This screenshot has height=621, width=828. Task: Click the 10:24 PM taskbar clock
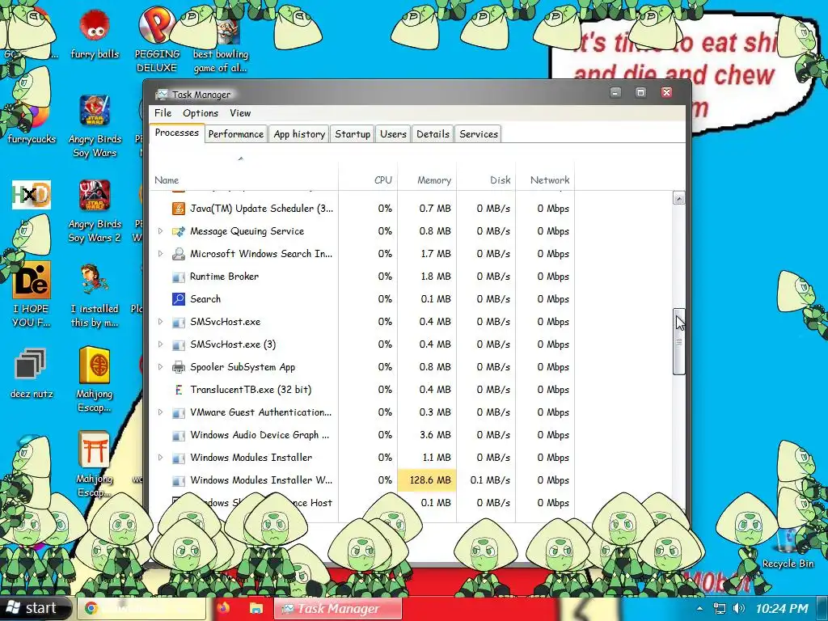click(x=782, y=608)
